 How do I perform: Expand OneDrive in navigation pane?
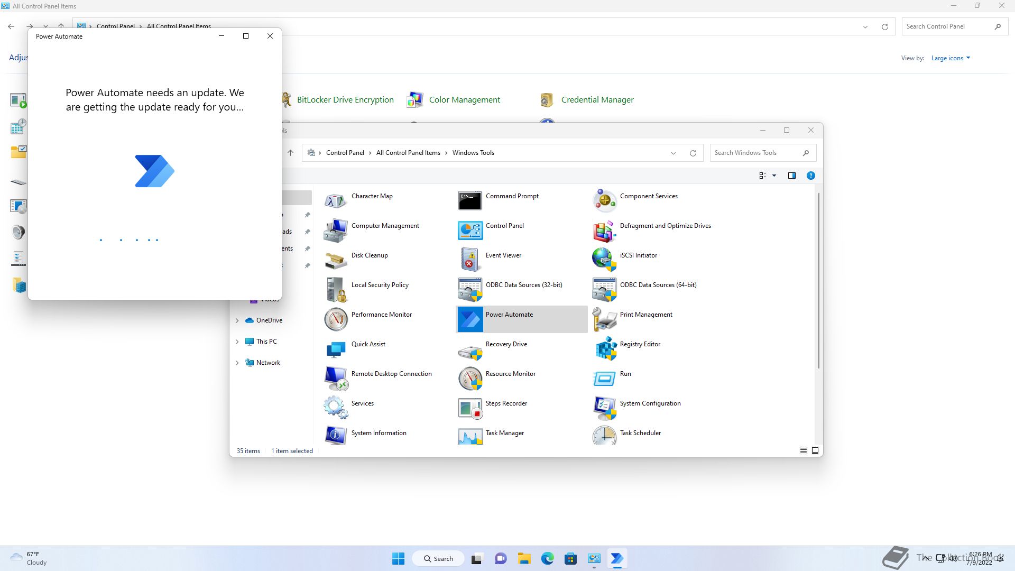(x=237, y=320)
